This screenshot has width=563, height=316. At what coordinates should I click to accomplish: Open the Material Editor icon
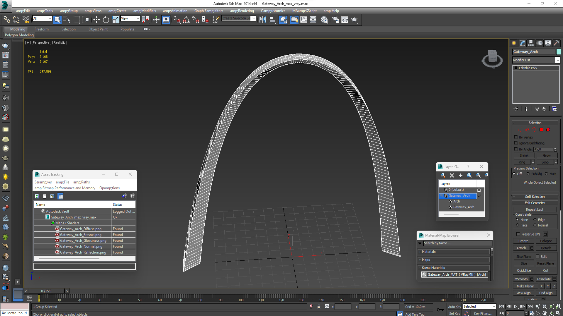point(324,20)
